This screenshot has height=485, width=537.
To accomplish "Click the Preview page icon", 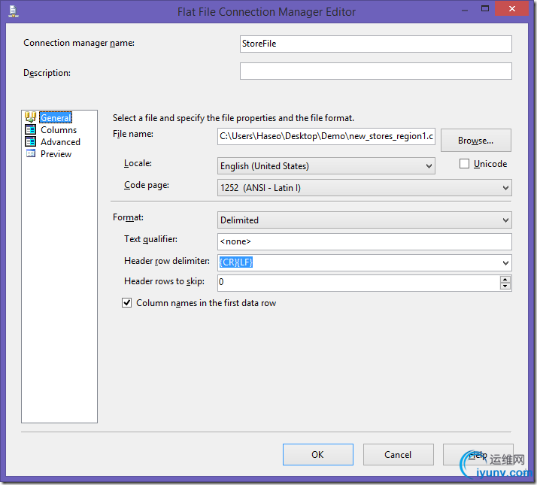I will [x=31, y=153].
